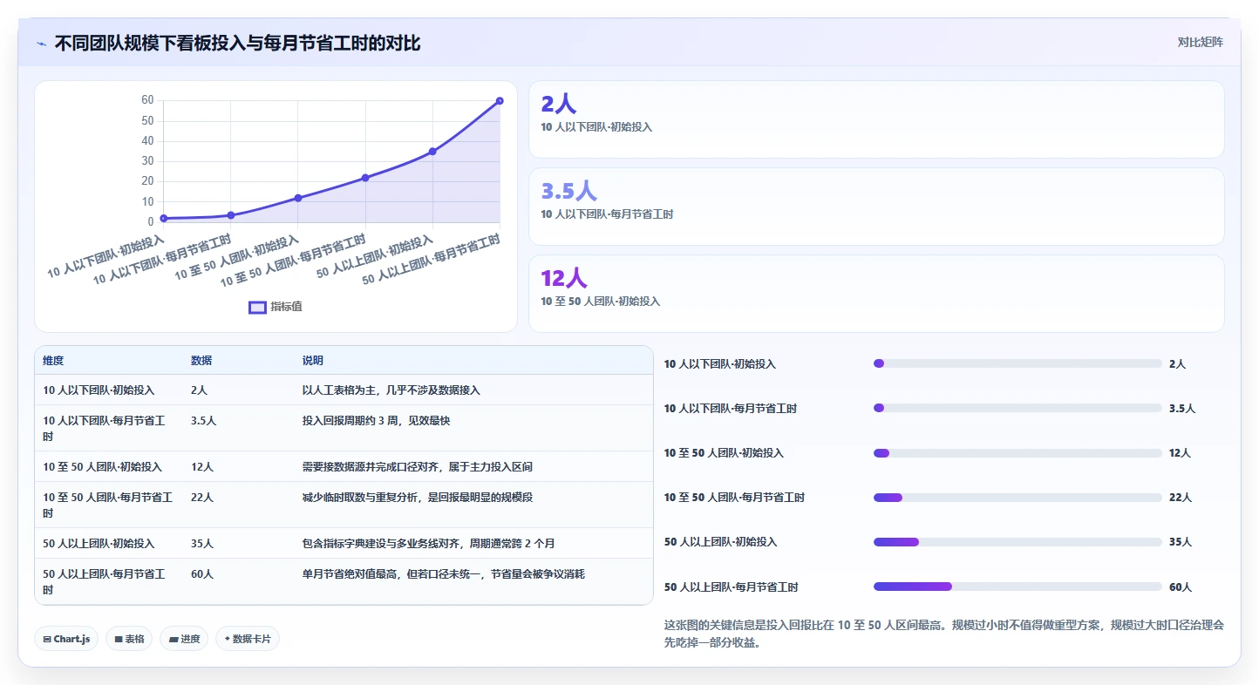The height and width of the screenshot is (685, 1259).
Task: Open the 12人 data card
Action: (876, 294)
